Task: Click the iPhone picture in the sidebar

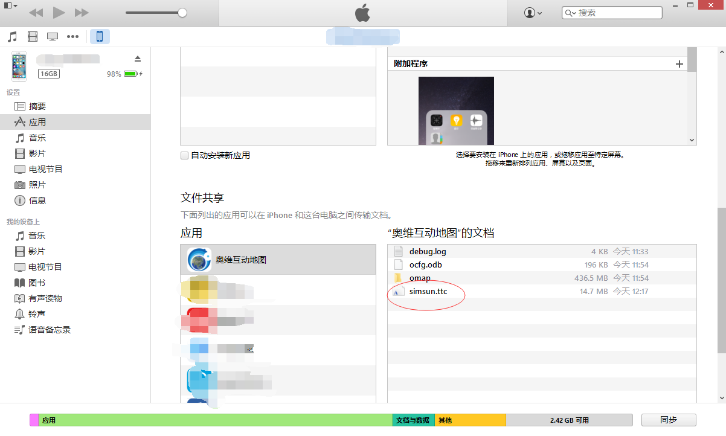Action: click(x=19, y=66)
